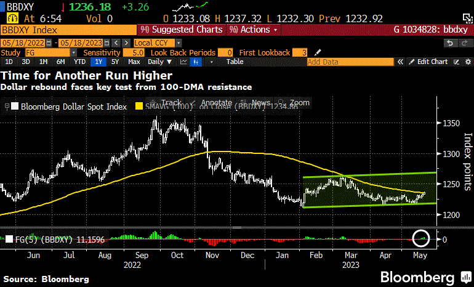Select the YTD time range
Image resolution: width=474 pixels, height=287 pixels.
pyautogui.click(x=79, y=62)
